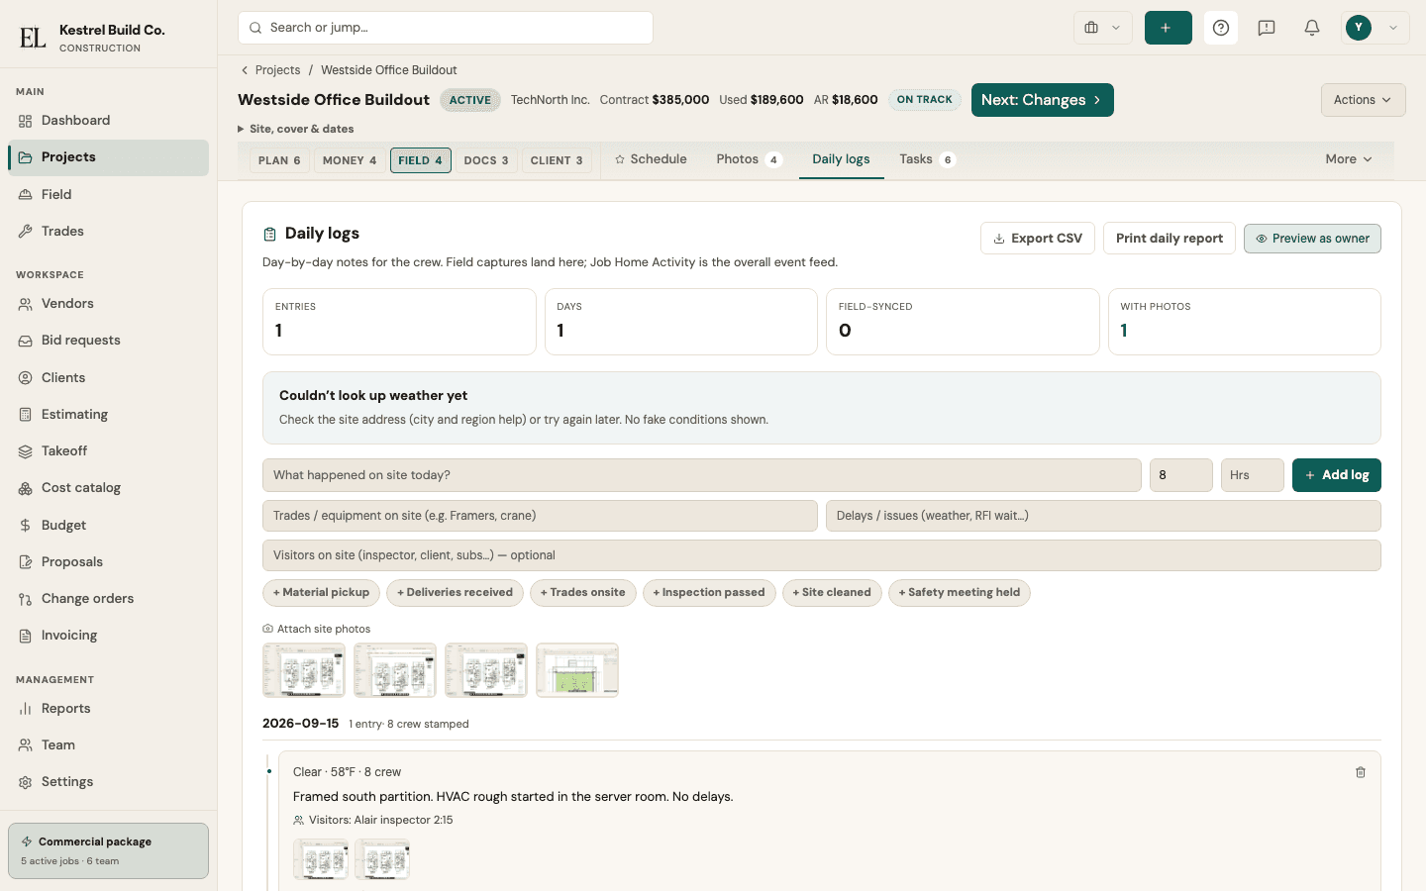Add the Material pickup quick tag
This screenshot has width=1426, height=891.
pos(321,593)
